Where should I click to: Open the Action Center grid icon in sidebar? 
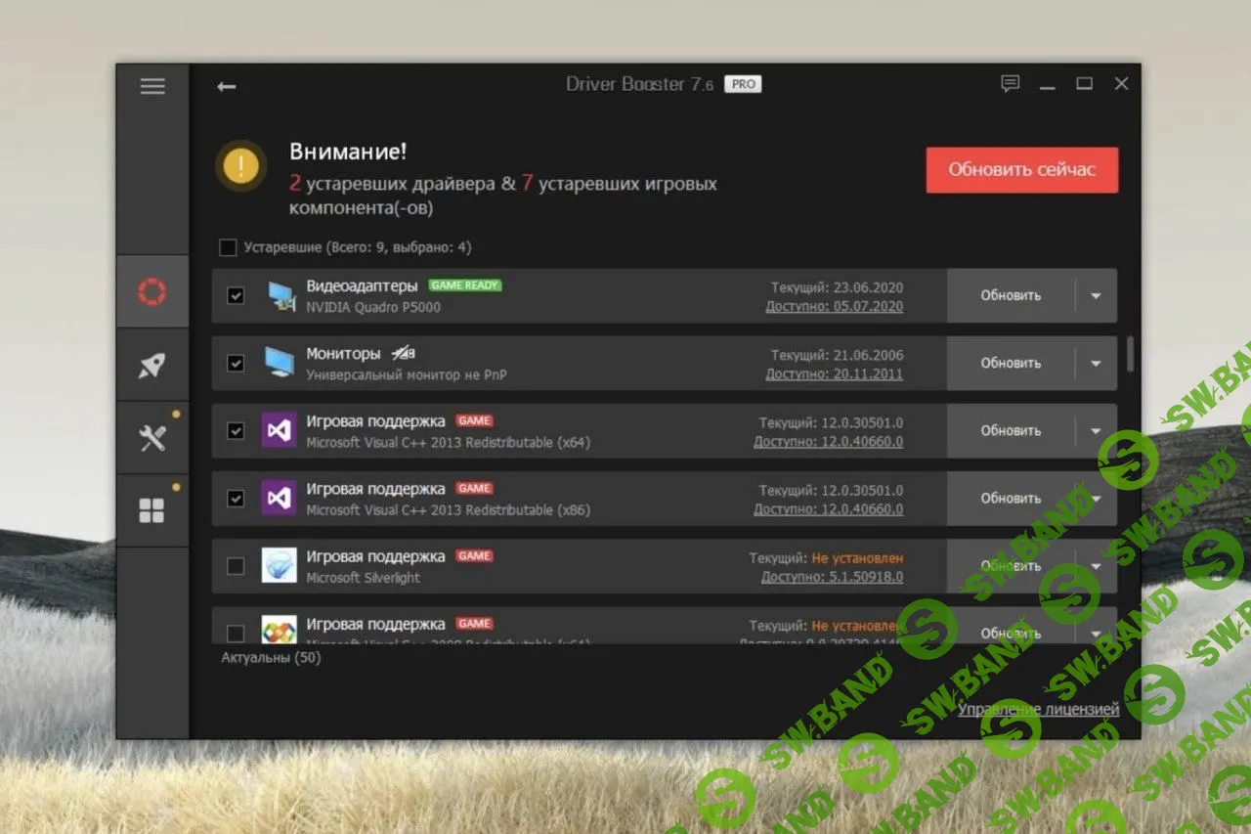tap(152, 508)
